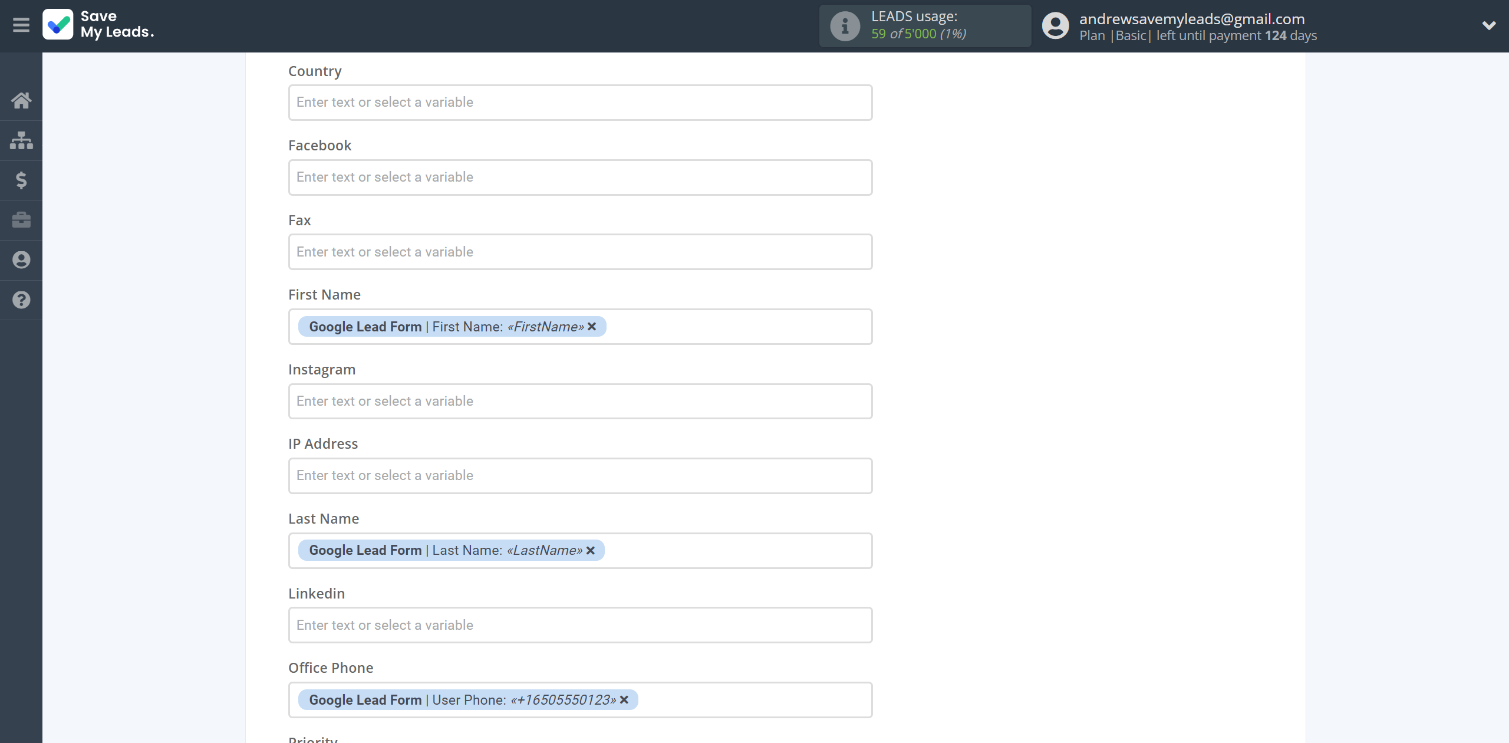Remove the FirstName variable tag
This screenshot has height=743, width=1509.
click(592, 327)
